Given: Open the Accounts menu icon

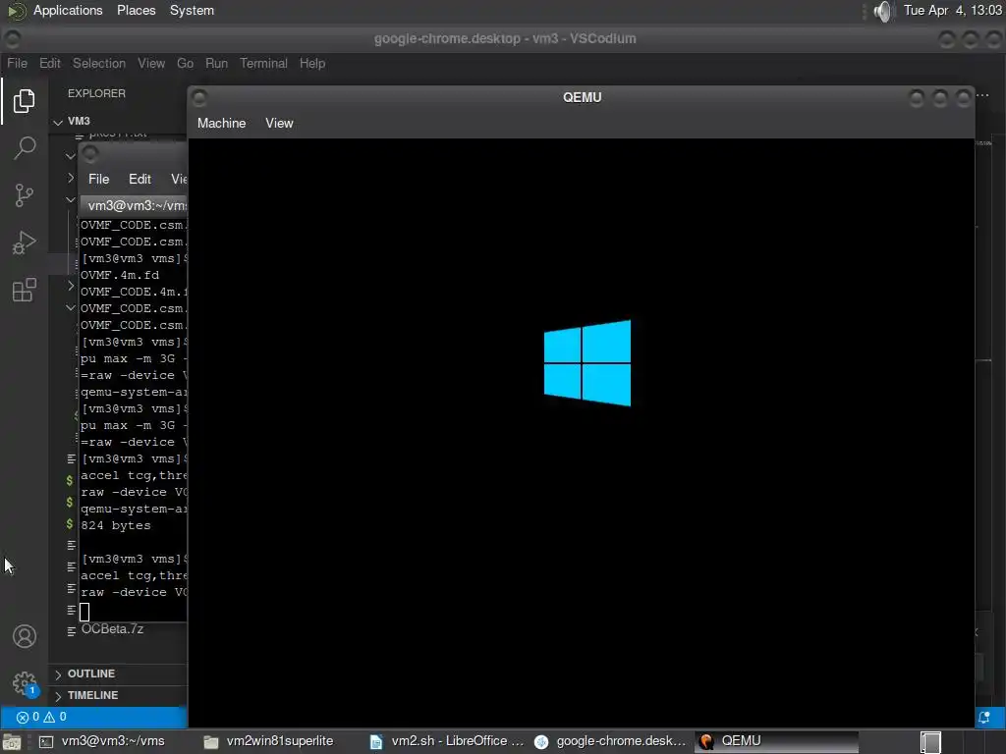Looking at the screenshot, I should pyautogui.click(x=25, y=636).
